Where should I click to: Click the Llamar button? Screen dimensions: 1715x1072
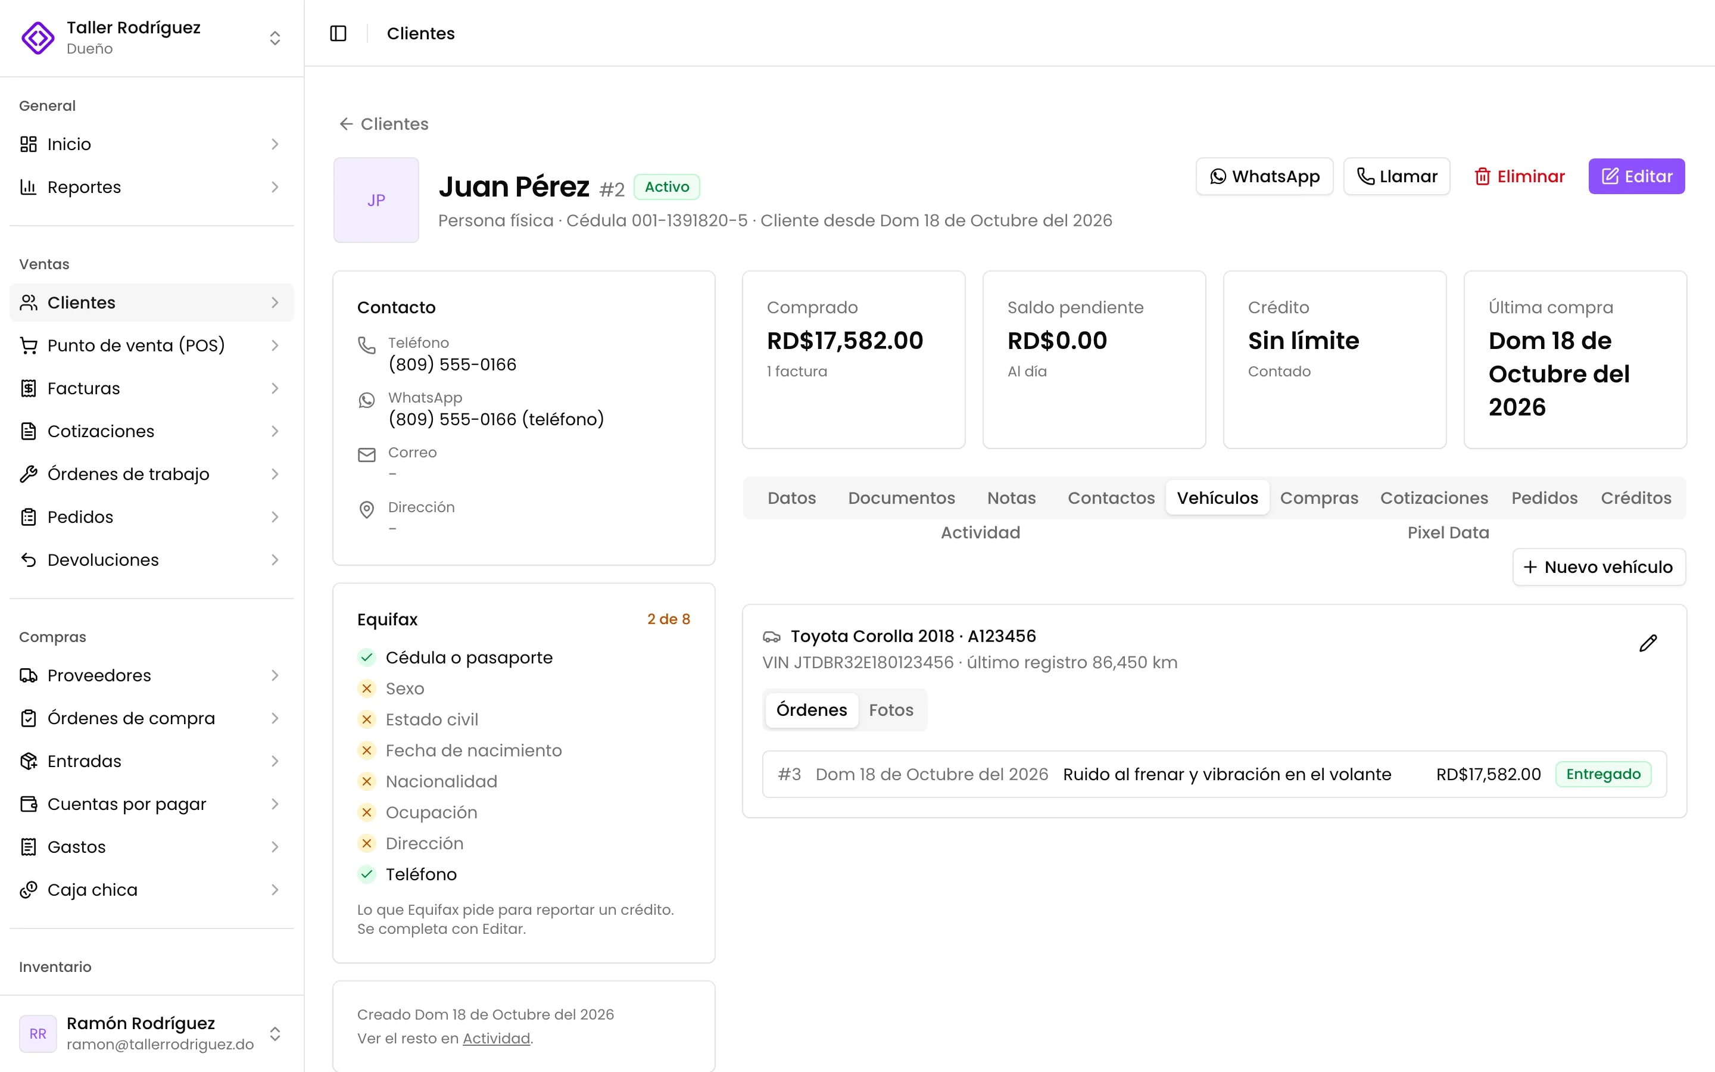[x=1397, y=176]
